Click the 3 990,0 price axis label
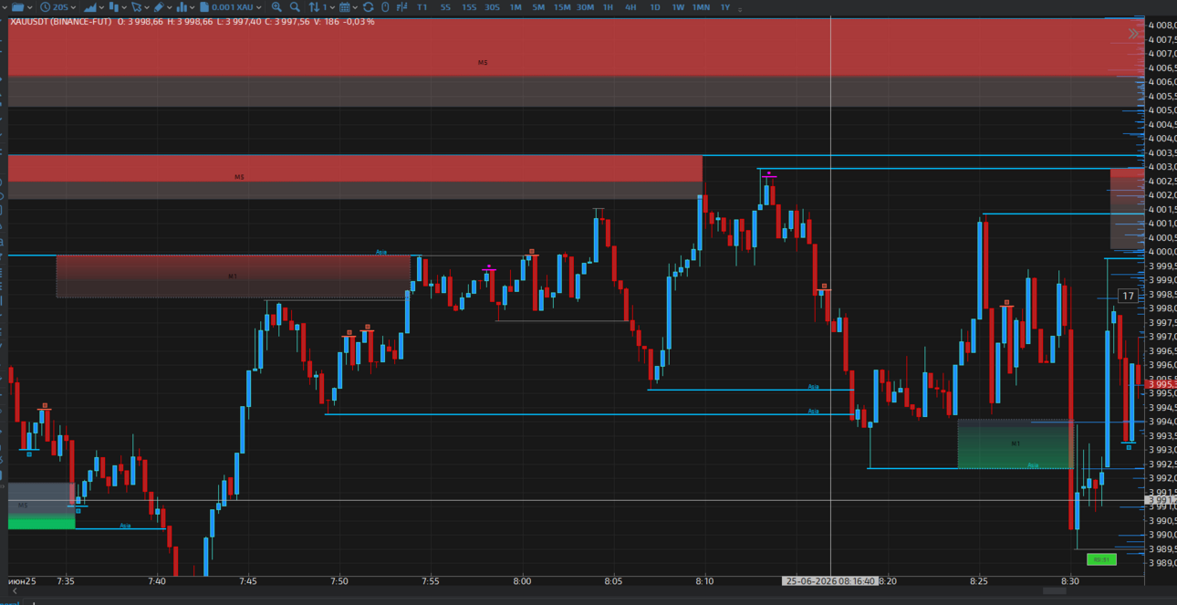Image resolution: width=1177 pixels, height=605 pixels. click(x=1162, y=535)
